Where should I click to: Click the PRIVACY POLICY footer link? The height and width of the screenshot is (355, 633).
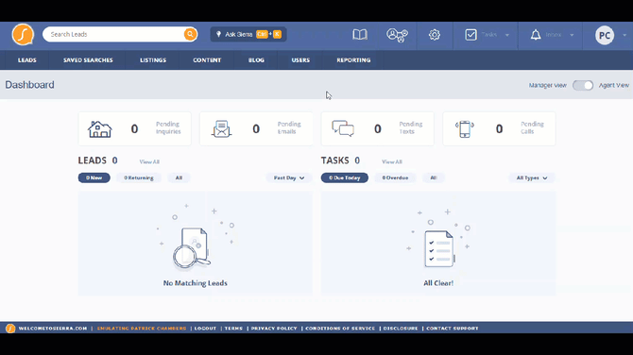pyautogui.click(x=274, y=329)
